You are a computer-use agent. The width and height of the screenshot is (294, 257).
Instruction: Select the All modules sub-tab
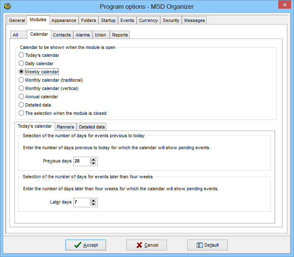(18, 35)
